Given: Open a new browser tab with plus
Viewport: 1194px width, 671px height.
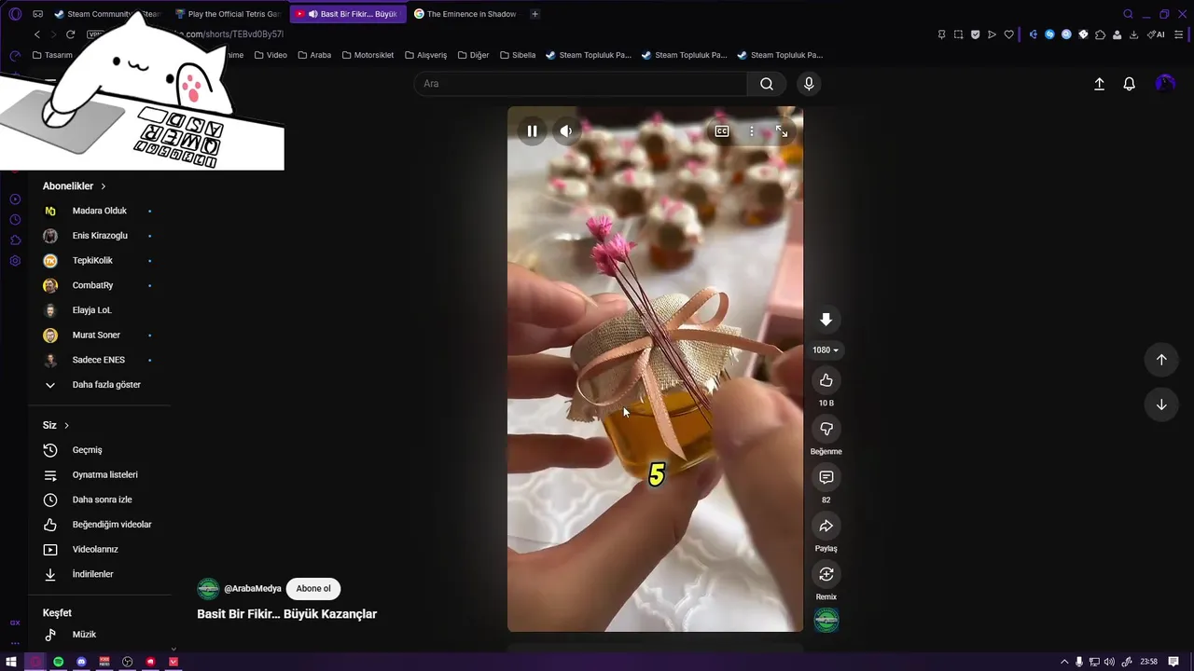Looking at the screenshot, I should coord(535,14).
